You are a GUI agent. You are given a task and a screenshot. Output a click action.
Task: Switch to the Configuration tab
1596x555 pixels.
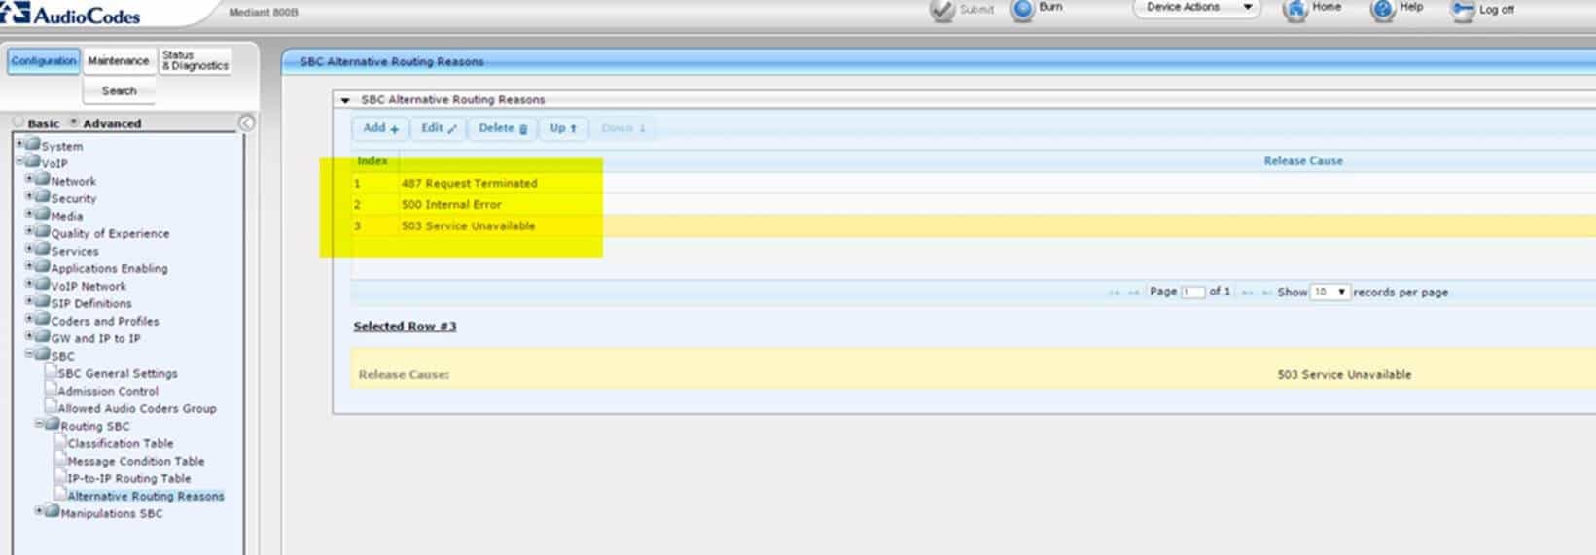coord(44,61)
